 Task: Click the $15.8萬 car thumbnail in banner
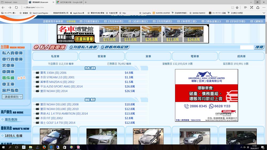coord(109,34)
